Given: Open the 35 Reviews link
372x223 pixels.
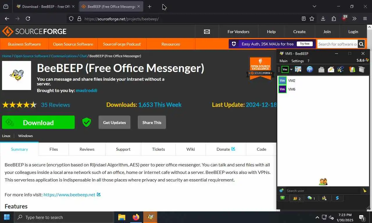Looking at the screenshot, I should 55,105.
